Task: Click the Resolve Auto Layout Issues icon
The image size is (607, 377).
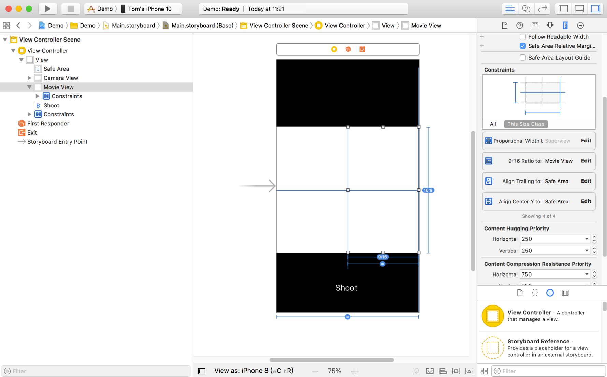Action: [x=469, y=371]
